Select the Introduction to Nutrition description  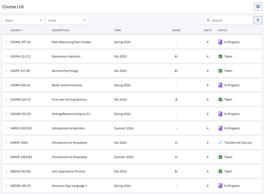68,128
